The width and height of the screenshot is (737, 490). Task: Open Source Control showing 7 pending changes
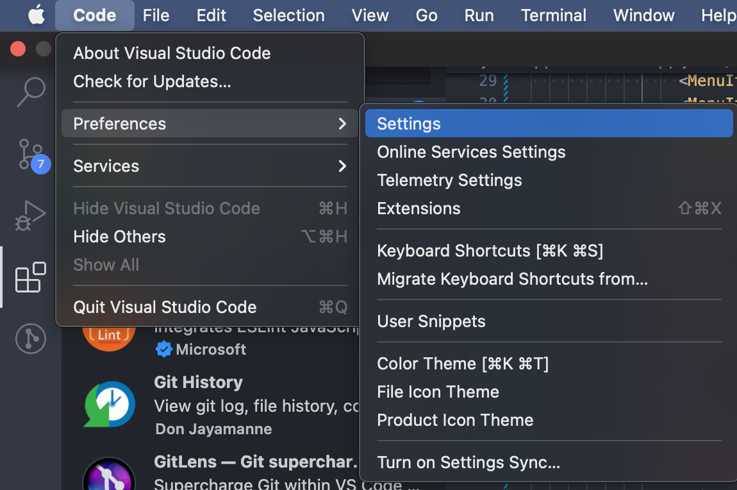pyautogui.click(x=30, y=154)
